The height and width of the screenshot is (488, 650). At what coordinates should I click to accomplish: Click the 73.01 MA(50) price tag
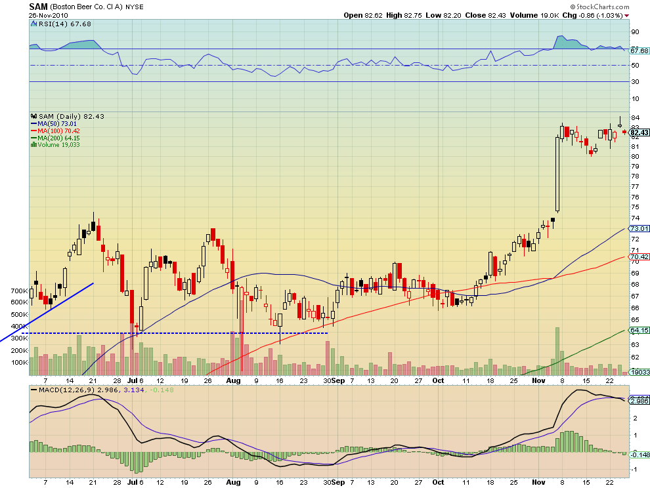[x=639, y=229]
